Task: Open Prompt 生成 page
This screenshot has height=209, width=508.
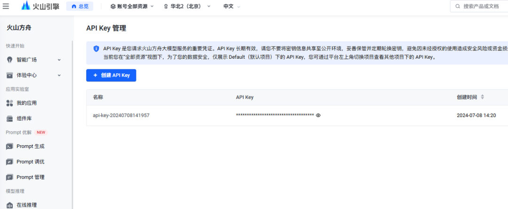Action: coord(31,147)
